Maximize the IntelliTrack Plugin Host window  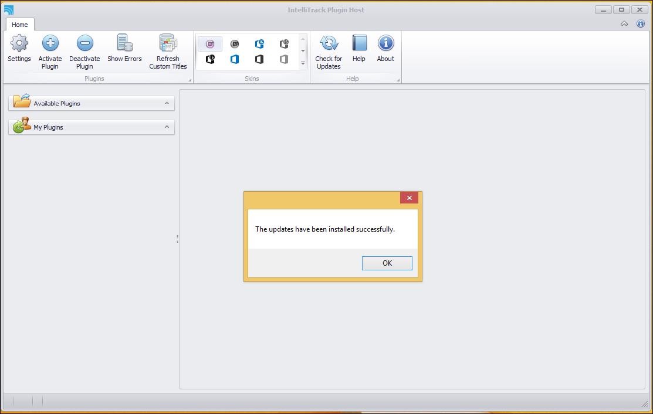click(621, 9)
